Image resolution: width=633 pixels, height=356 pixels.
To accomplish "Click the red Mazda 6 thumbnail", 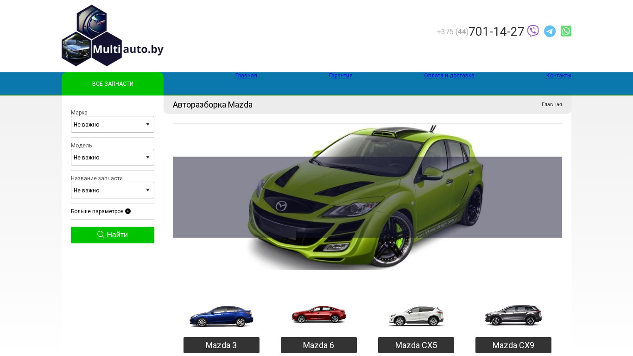I will (x=319, y=315).
